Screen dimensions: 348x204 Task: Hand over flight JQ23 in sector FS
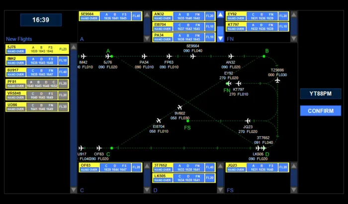pyautogui.click(x=236, y=170)
